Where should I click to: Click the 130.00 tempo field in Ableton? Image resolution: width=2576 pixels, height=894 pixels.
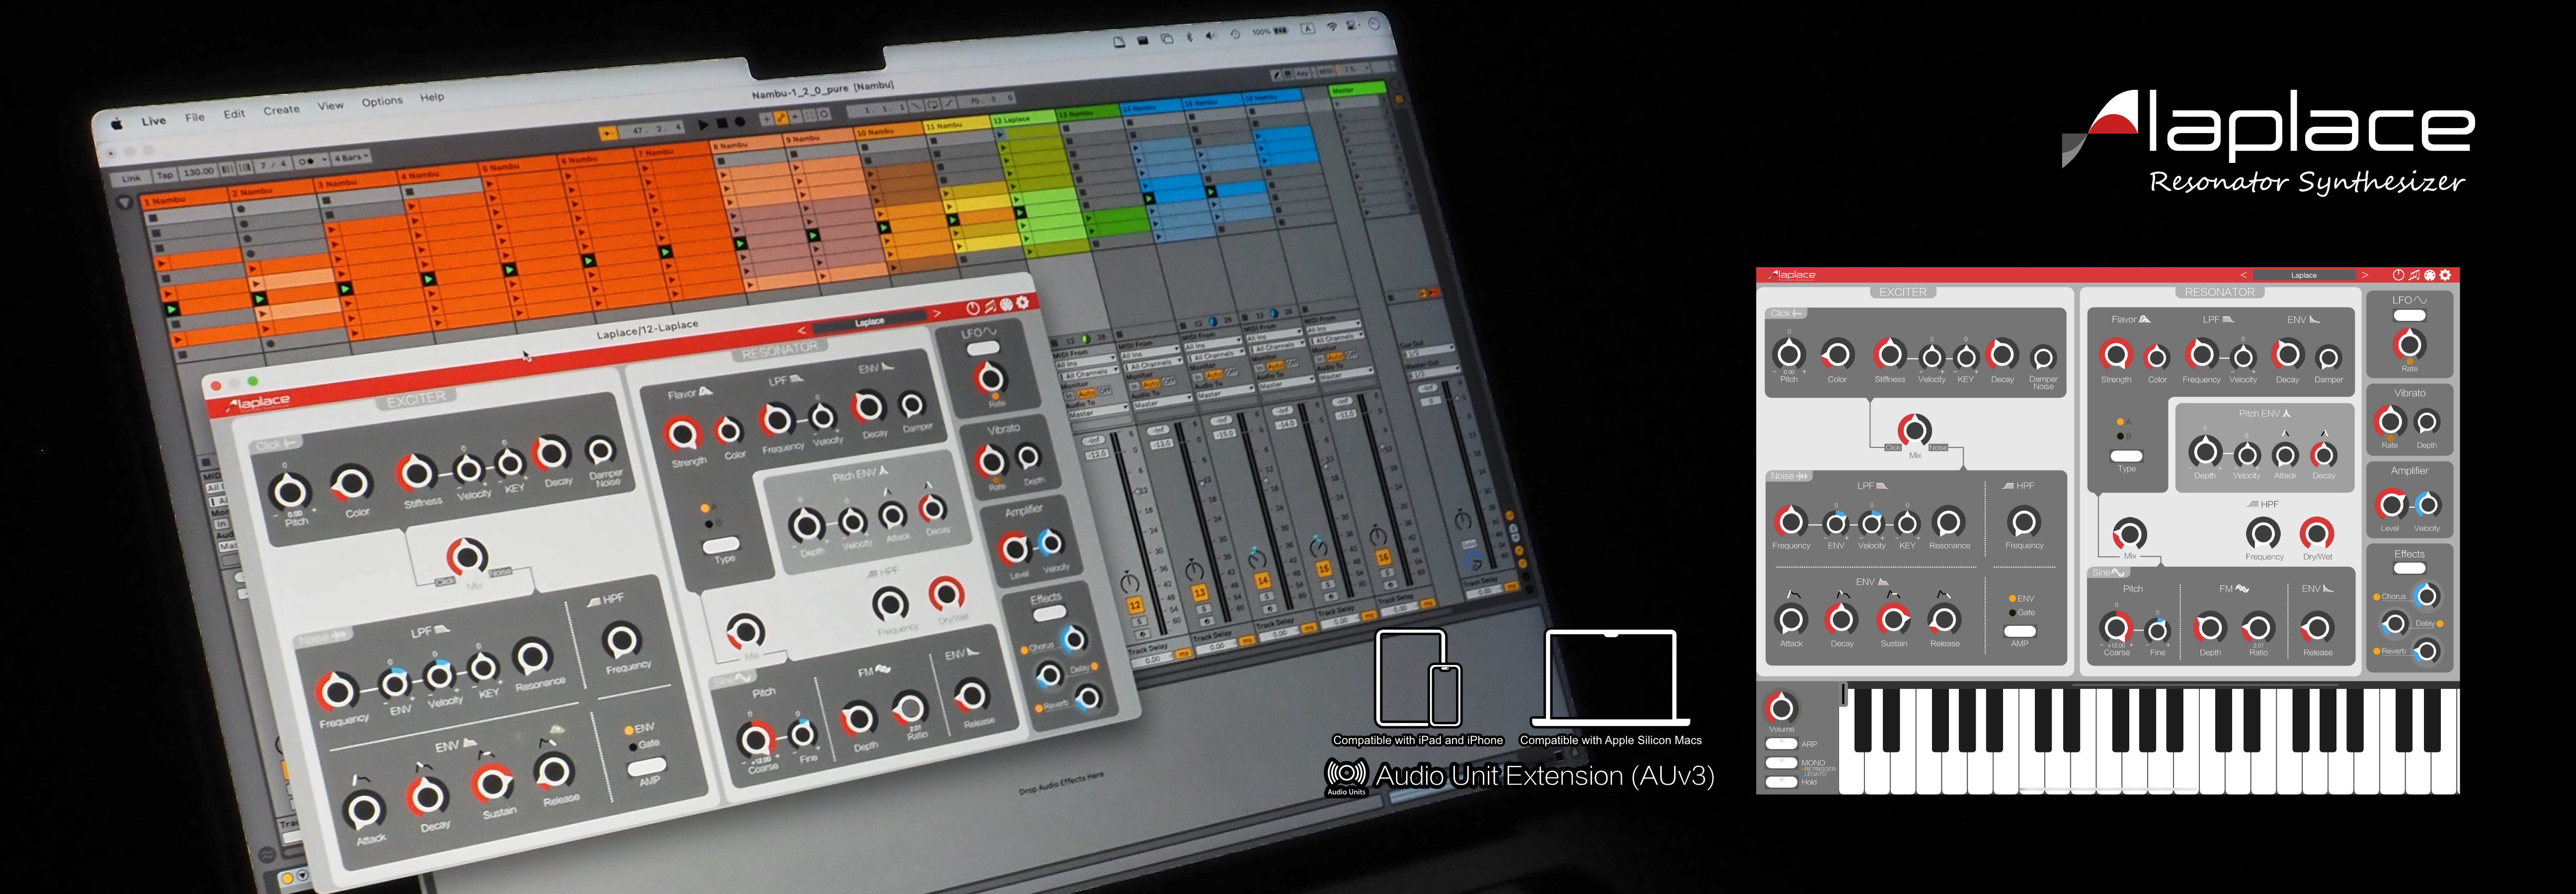199,172
